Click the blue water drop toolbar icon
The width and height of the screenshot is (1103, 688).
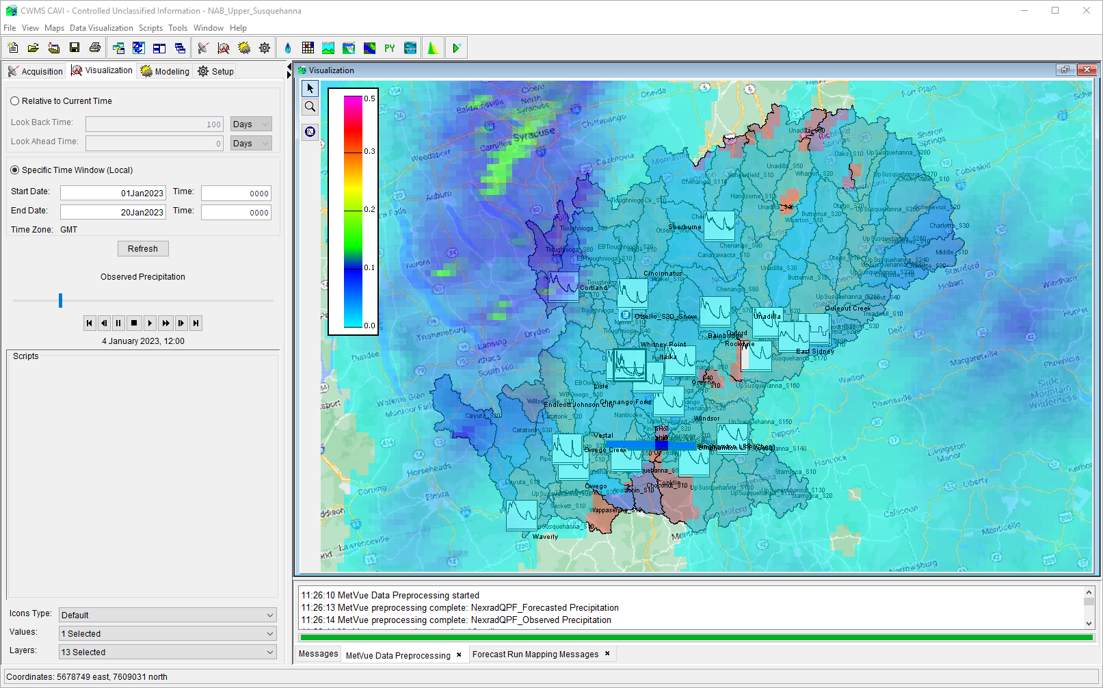pos(288,48)
